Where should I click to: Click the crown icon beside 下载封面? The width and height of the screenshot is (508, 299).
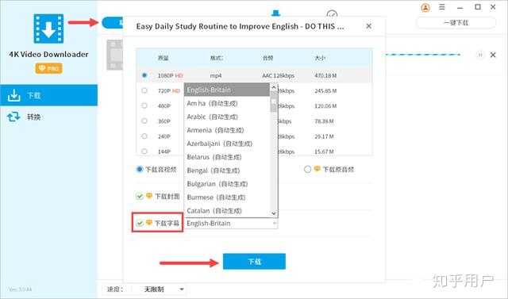pos(149,196)
